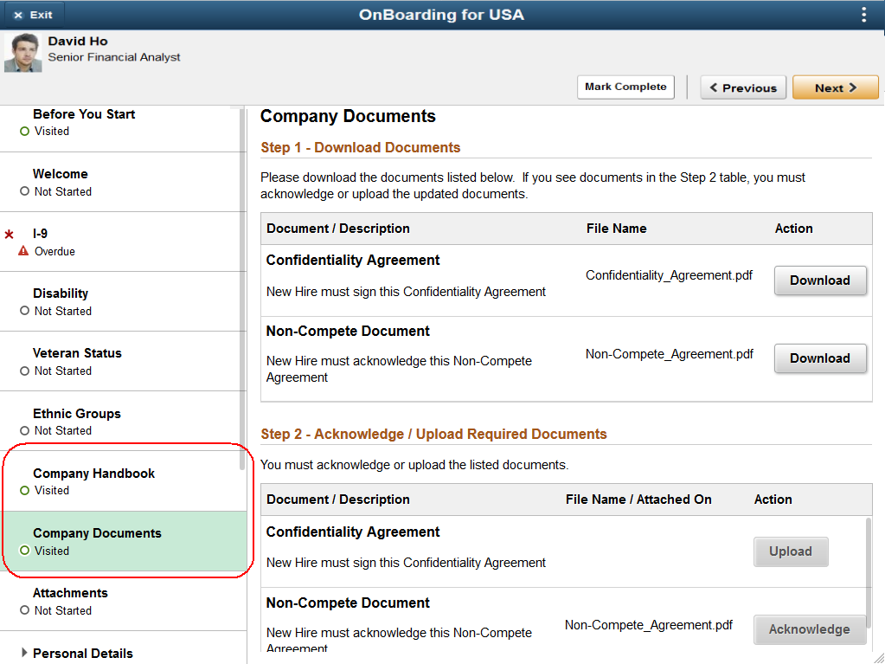885x664 pixels.
Task: Click the Visited circle under Company Documents
Action: (x=24, y=551)
